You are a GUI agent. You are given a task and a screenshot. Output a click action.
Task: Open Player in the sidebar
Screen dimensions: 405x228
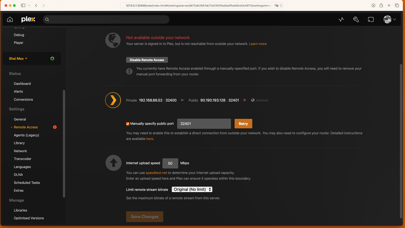[x=18, y=43]
